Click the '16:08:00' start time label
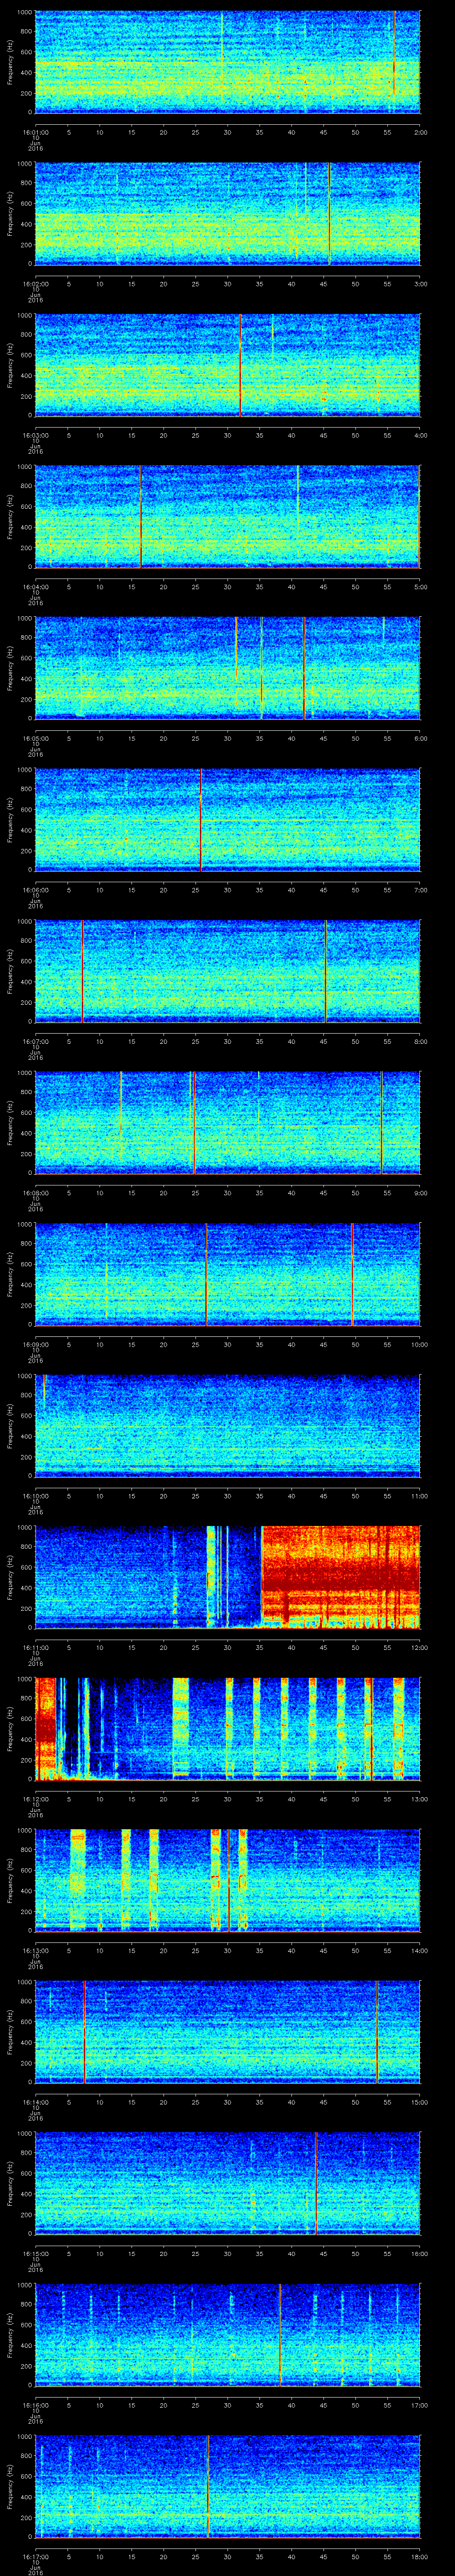Viewport: 455px width, 2576px height. (x=35, y=1193)
